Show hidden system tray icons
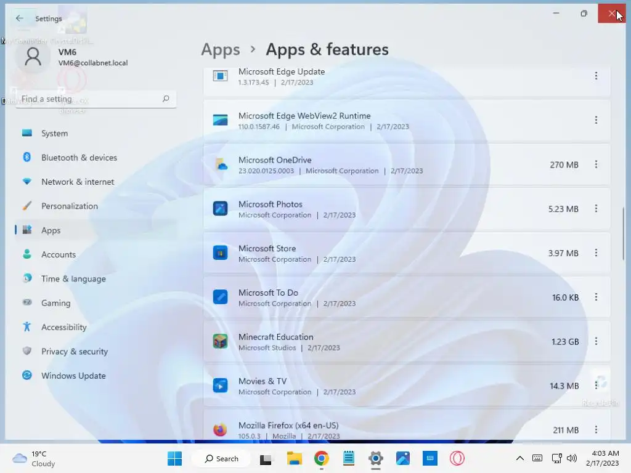 coord(520,458)
